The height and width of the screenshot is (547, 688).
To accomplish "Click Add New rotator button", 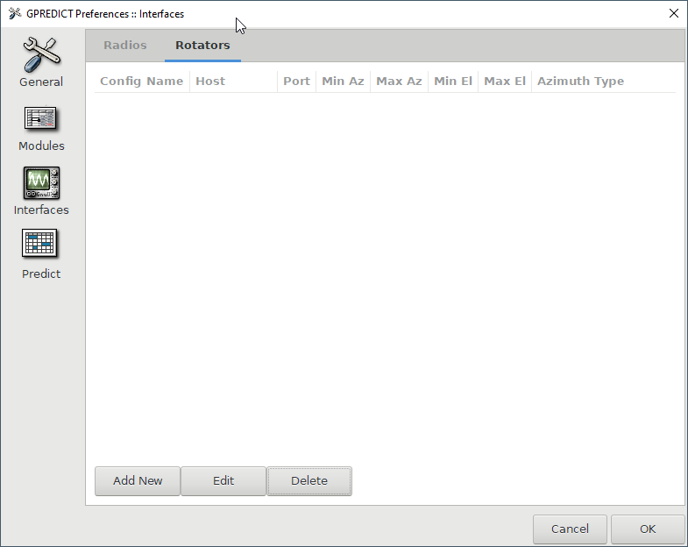I will pos(138,481).
